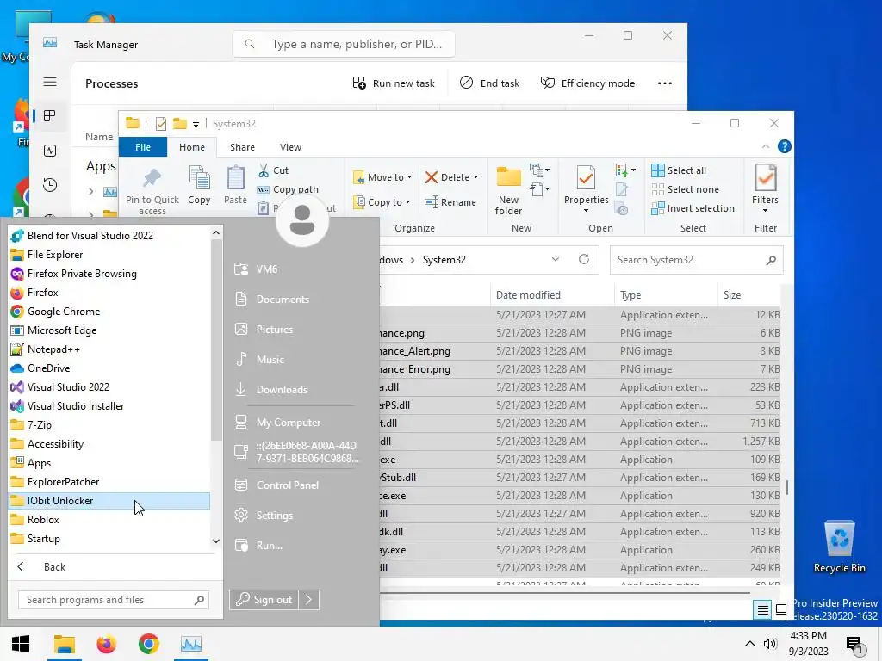Open the File tab in Explorer

[143, 147]
